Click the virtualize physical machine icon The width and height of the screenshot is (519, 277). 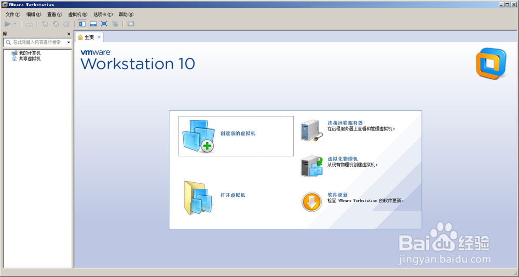click(312, 166)
